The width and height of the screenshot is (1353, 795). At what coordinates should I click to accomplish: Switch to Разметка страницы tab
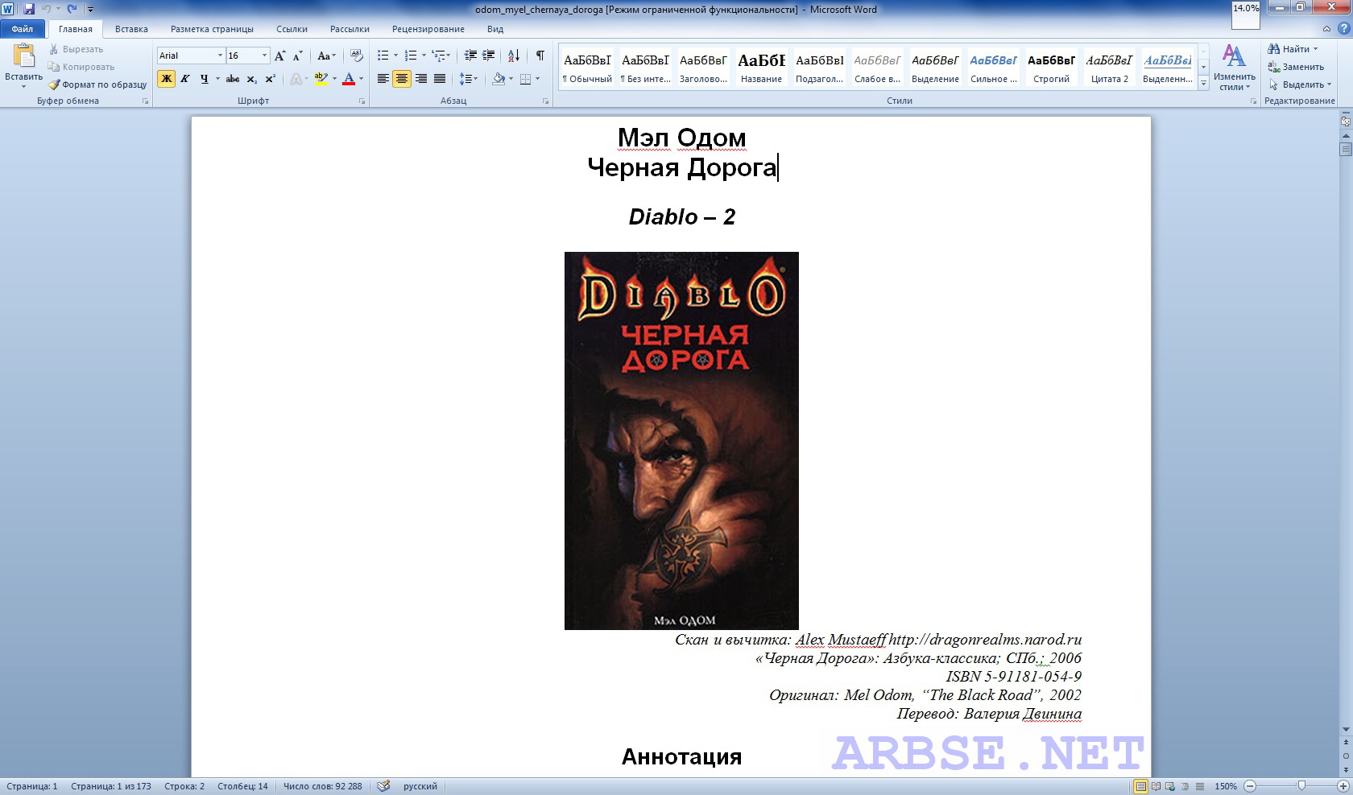212,29
